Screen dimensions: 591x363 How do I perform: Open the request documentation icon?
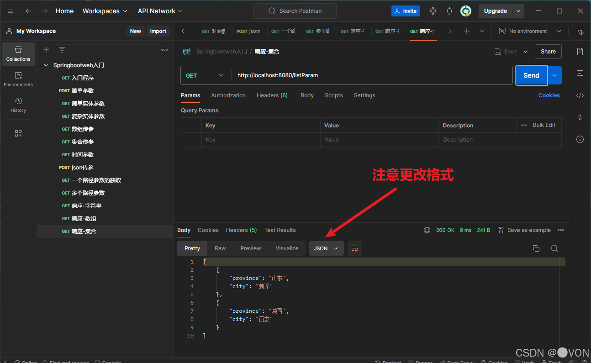(580, 52)
